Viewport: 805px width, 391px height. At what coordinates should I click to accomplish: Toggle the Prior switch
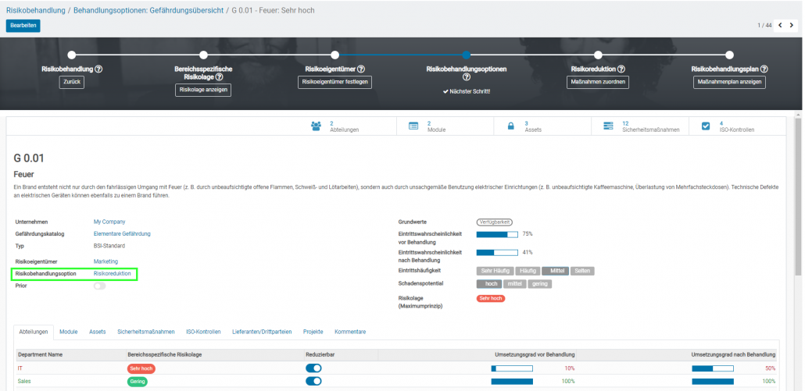point(99,286)
